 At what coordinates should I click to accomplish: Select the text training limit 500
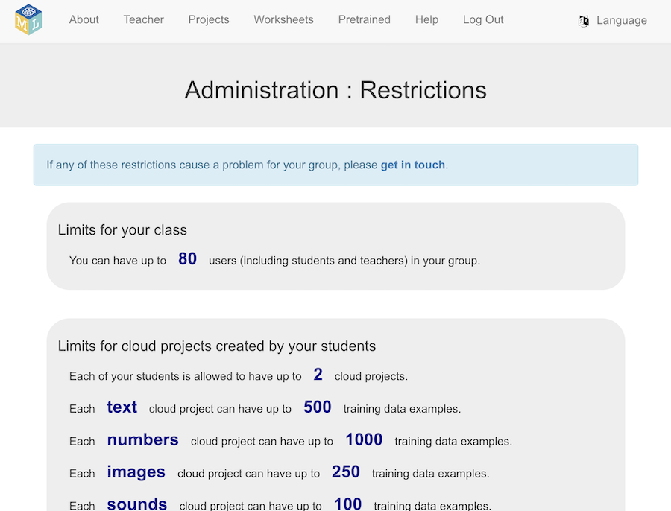[318, 407]
